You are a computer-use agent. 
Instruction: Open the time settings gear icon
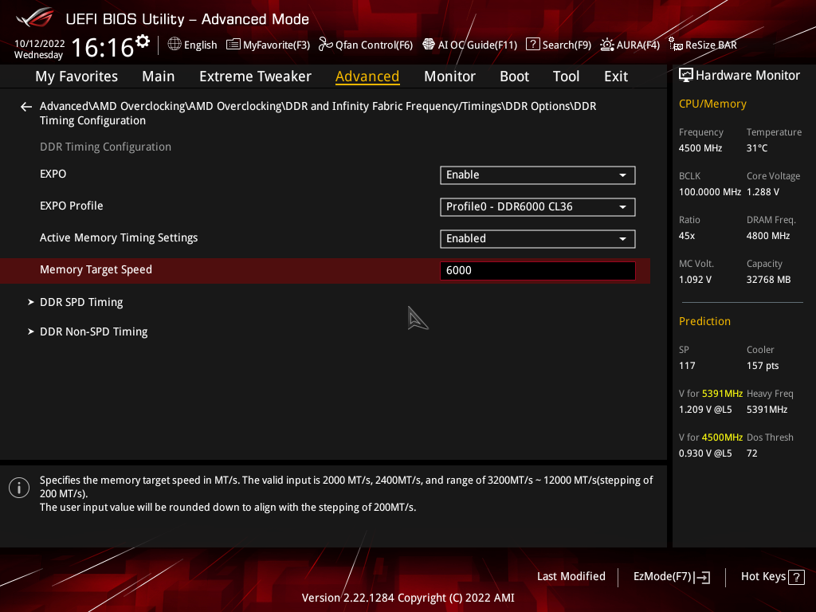(142, 41)
